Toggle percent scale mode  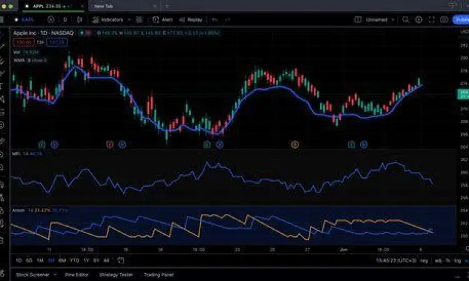(448, 260)
